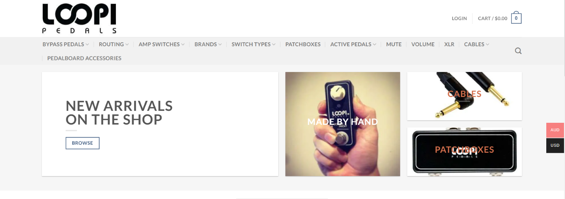Switch currency to AUD
Image resolution: width=565 pixels, height=199 pixels.
click(x=555, y=130)
